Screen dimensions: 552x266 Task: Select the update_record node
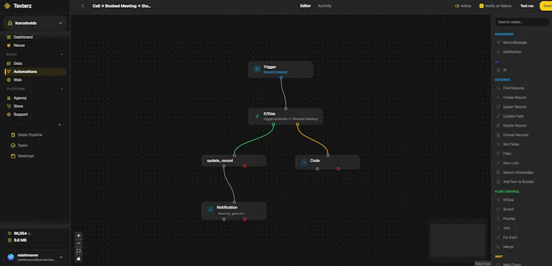(x=234, y=161)
